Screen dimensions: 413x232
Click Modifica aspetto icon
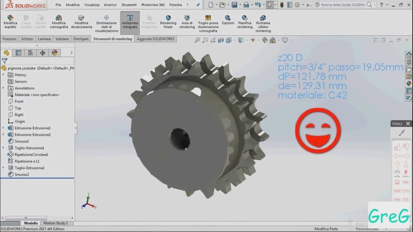point(10,18)
